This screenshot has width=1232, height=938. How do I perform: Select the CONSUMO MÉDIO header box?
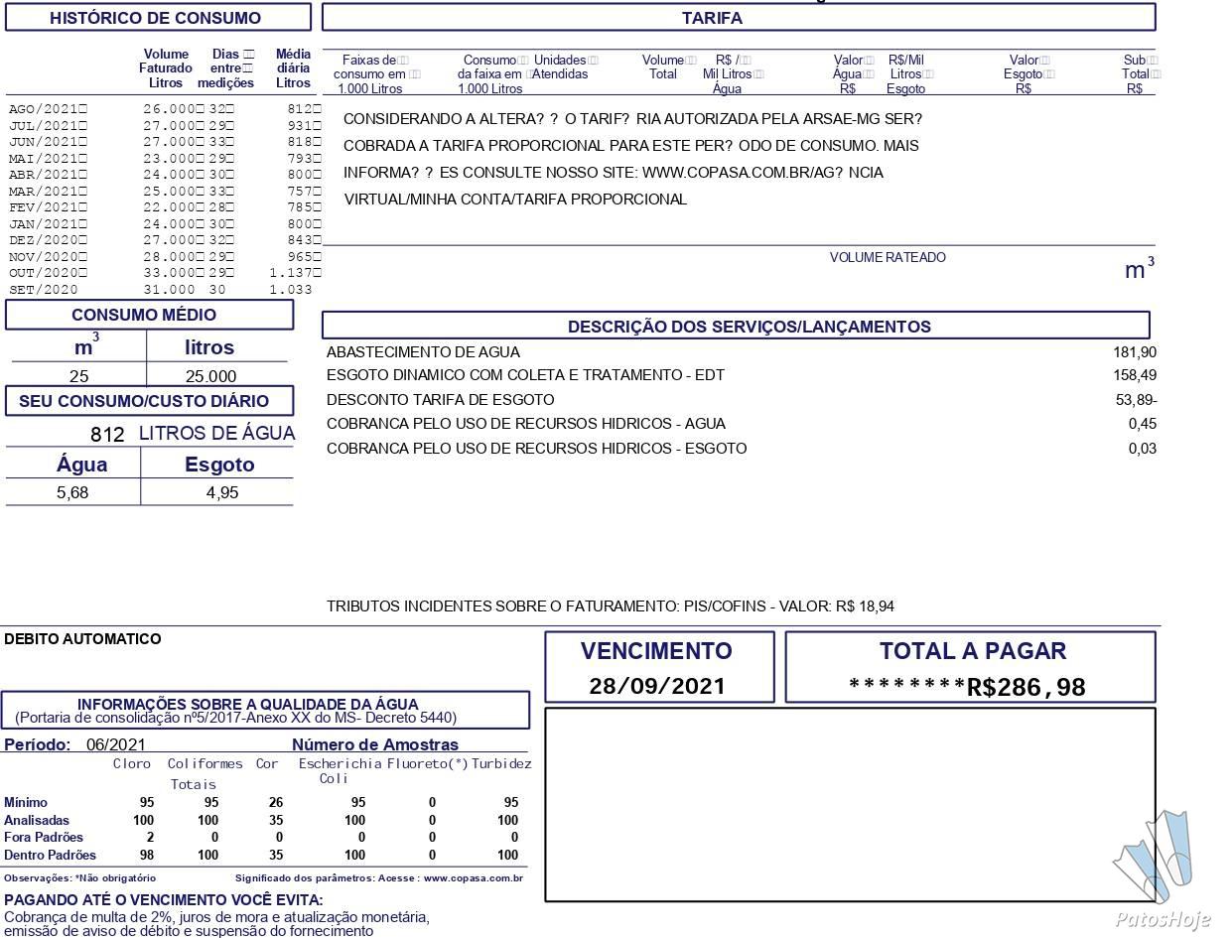point(150,315)
